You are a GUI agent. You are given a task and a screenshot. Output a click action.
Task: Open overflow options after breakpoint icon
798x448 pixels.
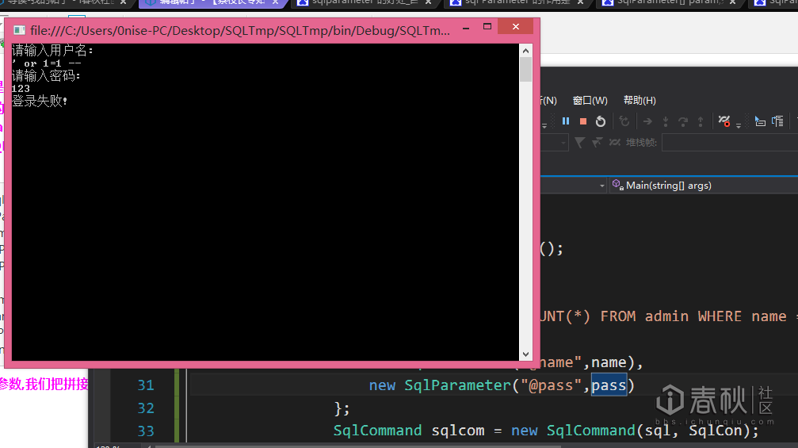(x=739, y=125)
